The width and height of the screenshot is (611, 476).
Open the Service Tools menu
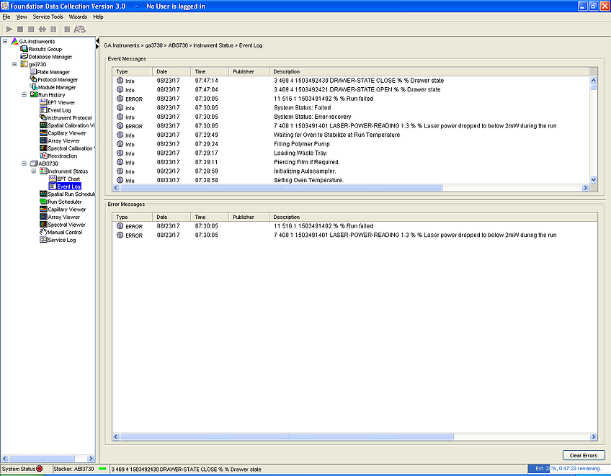pyautogui.click(x=48, y=16)
